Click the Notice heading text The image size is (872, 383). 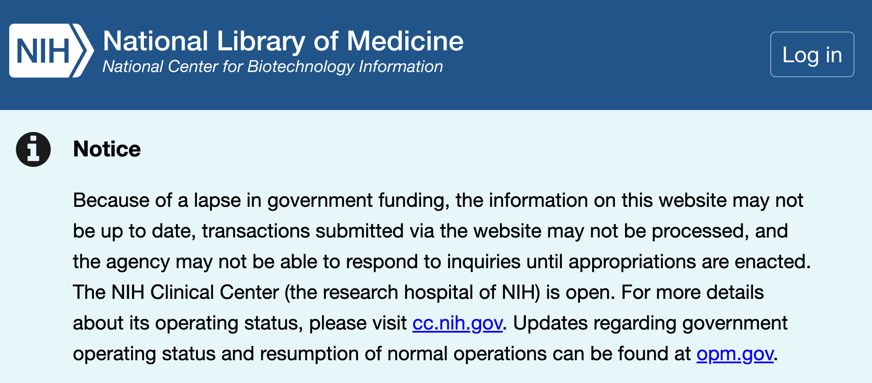click(107, 149)
